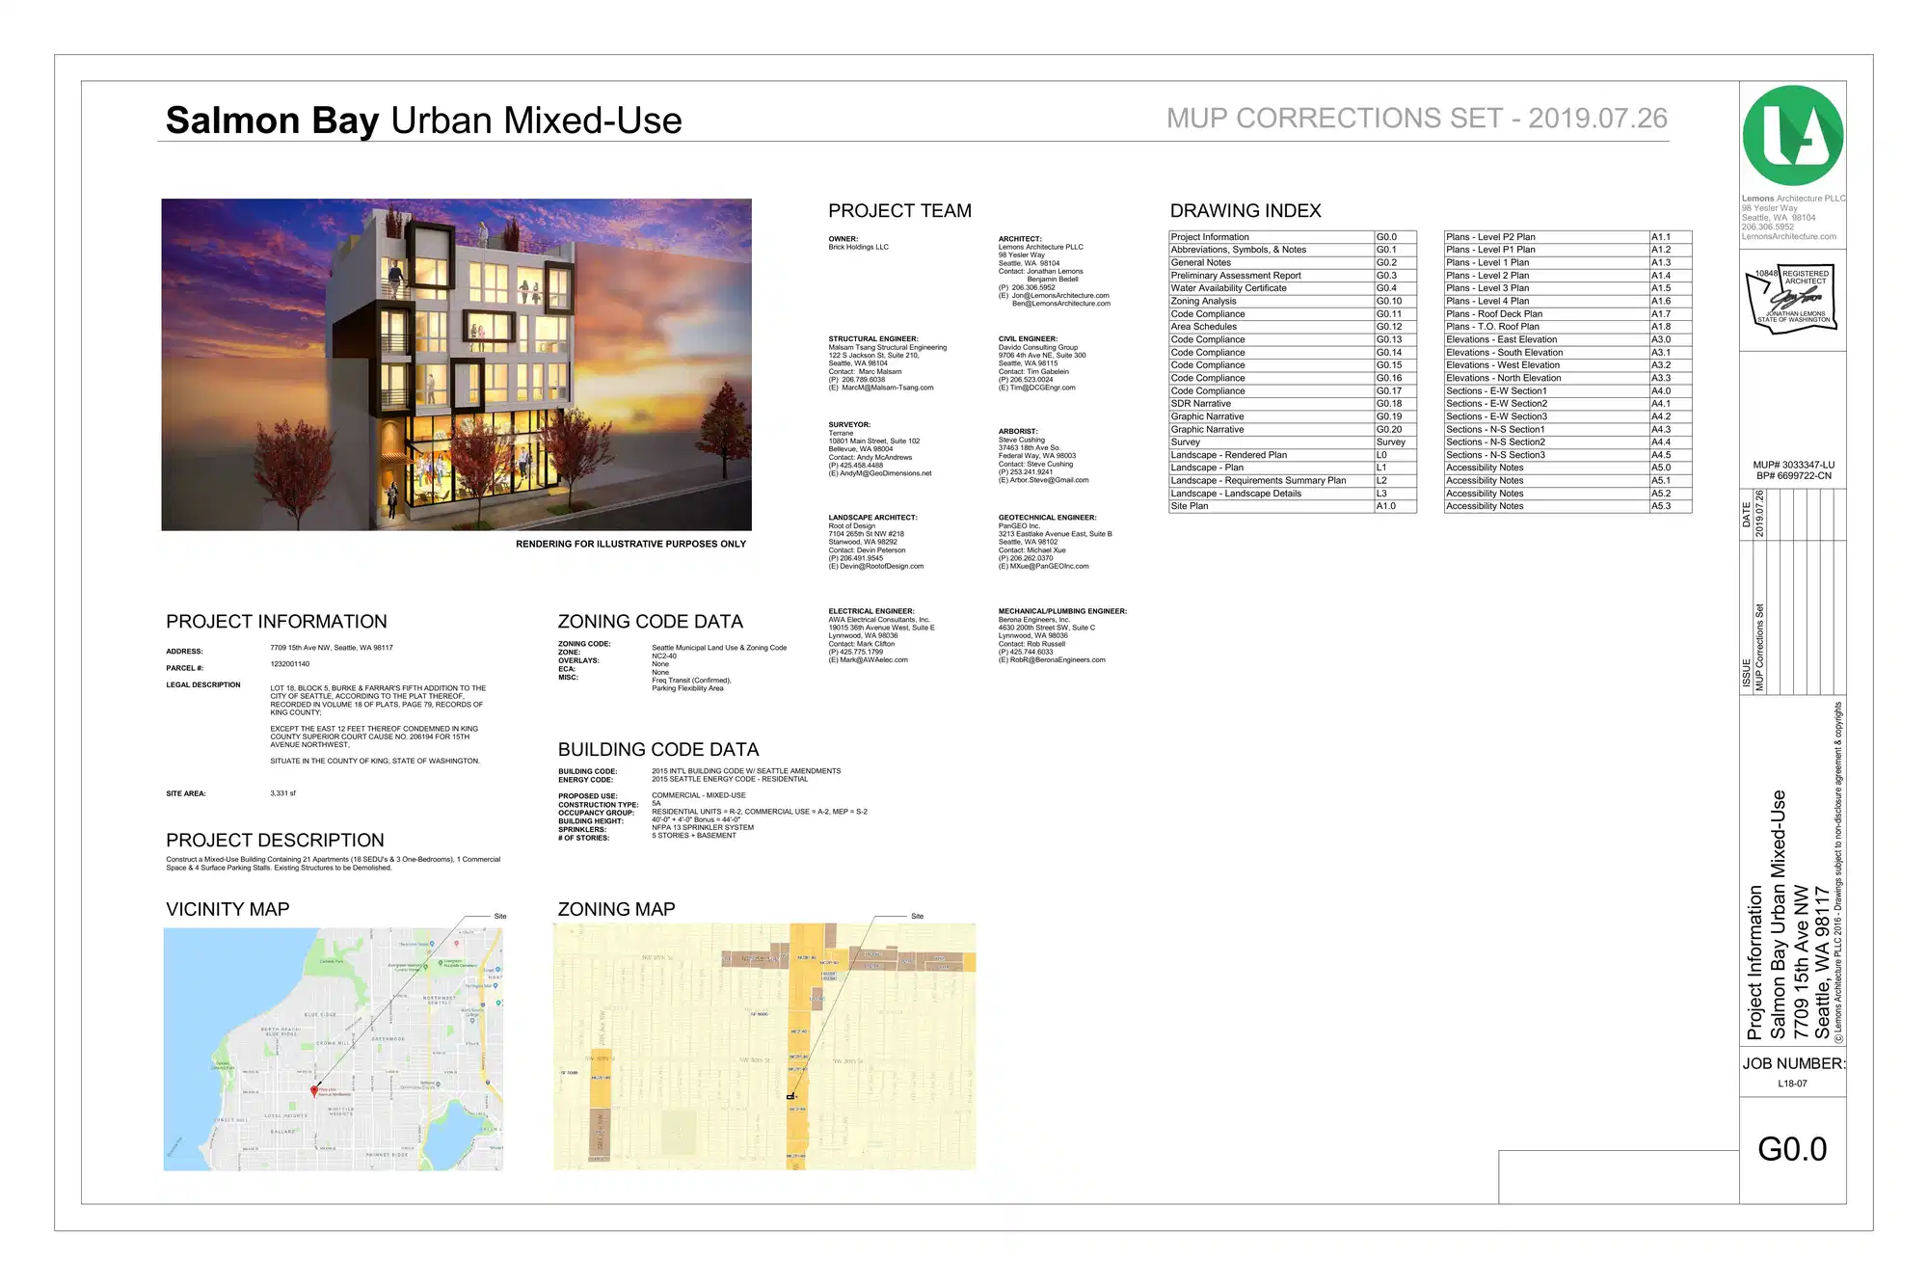This screenshot has height=1285, width=1928.
Task: Click 'LemonsArchitecture.com' under the logo
Action: [1789, 236]
